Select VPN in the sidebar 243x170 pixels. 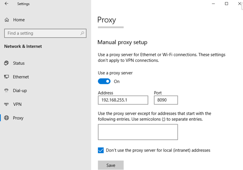click(17, 104)
